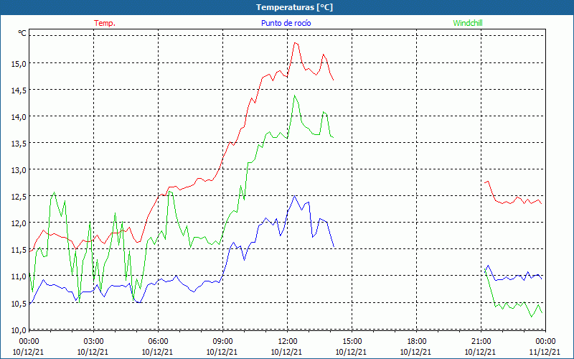574x359 pixels.
Task: Select the 10,0 y-axis value
Action: [19, 330]
